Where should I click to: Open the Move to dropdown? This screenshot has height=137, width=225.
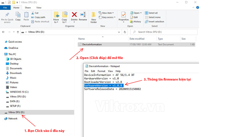(56, 17)
